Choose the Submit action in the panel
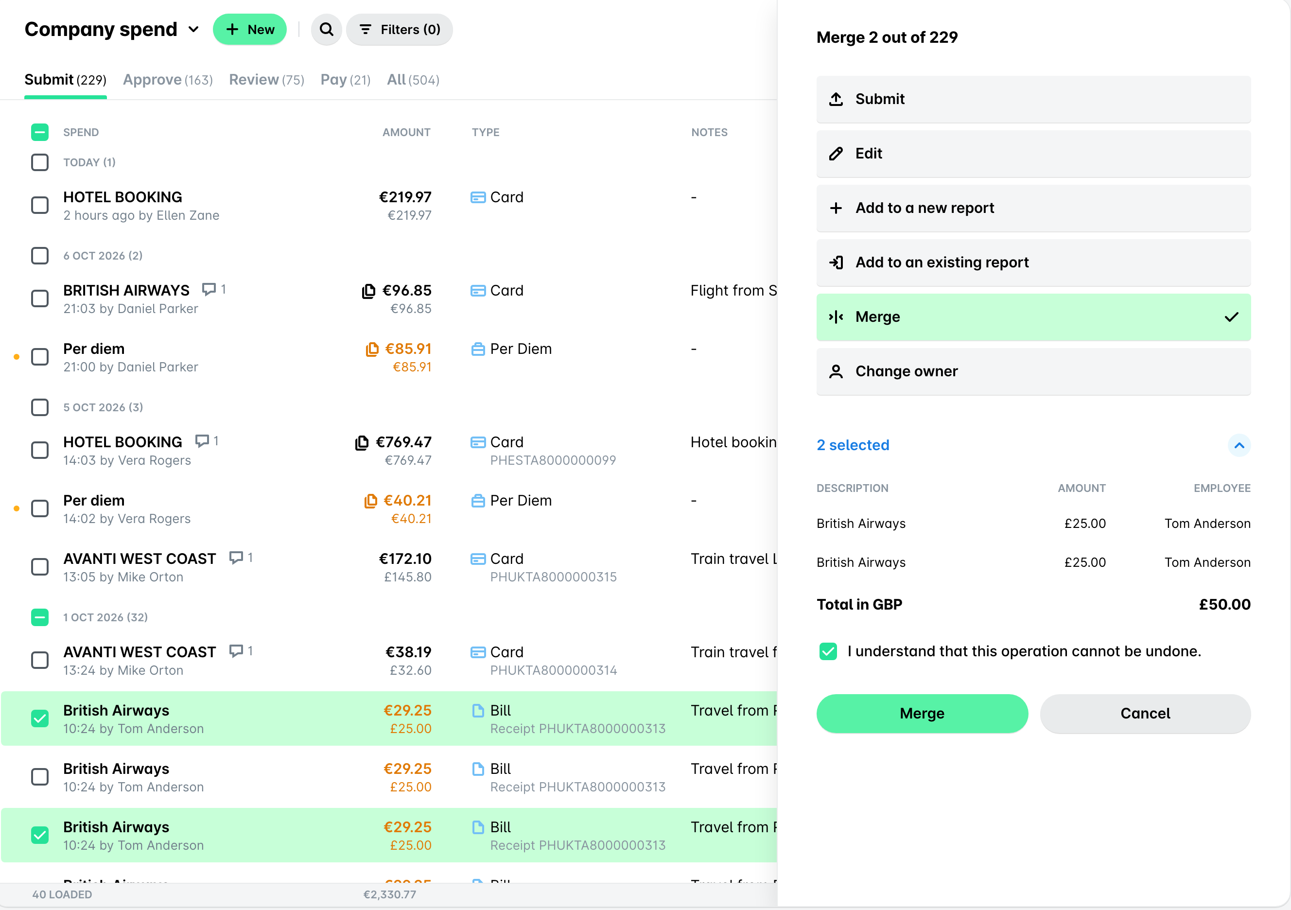Screen dimensions: 1291x910 point(1033,99)
